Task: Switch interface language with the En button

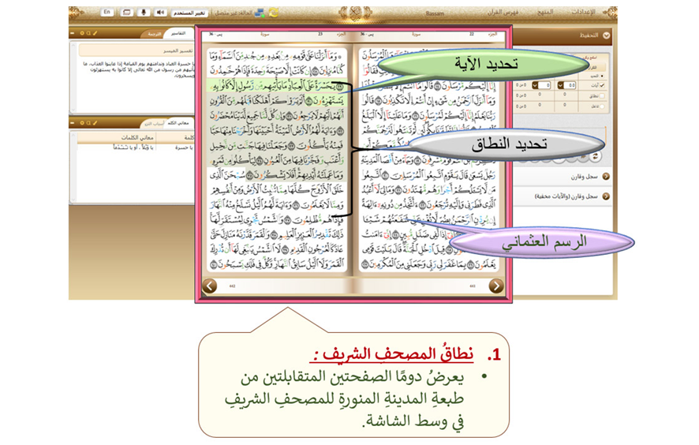Action: [x=107, y=13]
